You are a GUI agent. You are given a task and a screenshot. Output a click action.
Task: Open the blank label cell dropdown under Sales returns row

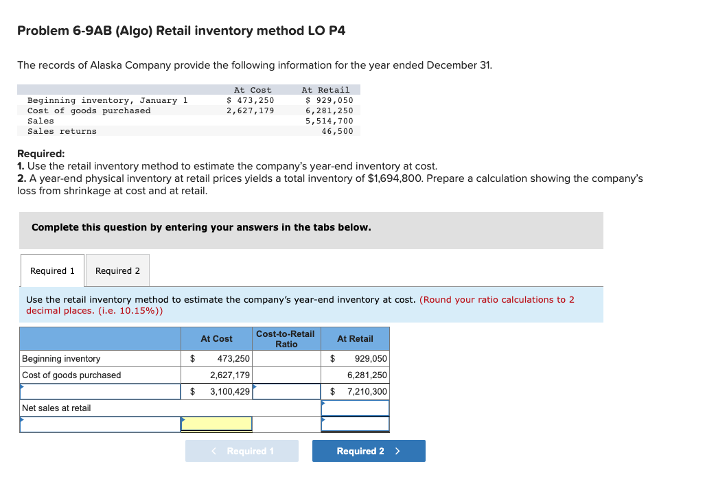(100, 391)
